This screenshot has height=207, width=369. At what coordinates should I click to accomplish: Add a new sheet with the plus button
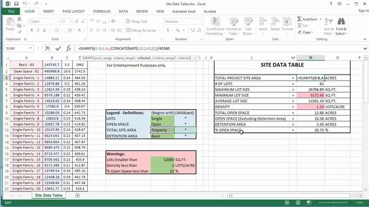point(77,195)
